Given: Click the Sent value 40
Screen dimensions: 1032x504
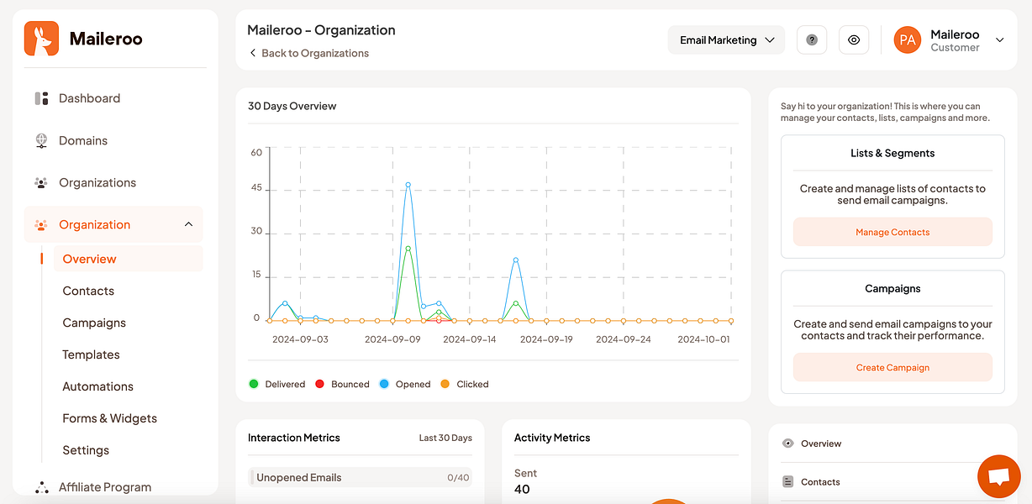Looking at the screenshot, I should [x=522, y=489].
